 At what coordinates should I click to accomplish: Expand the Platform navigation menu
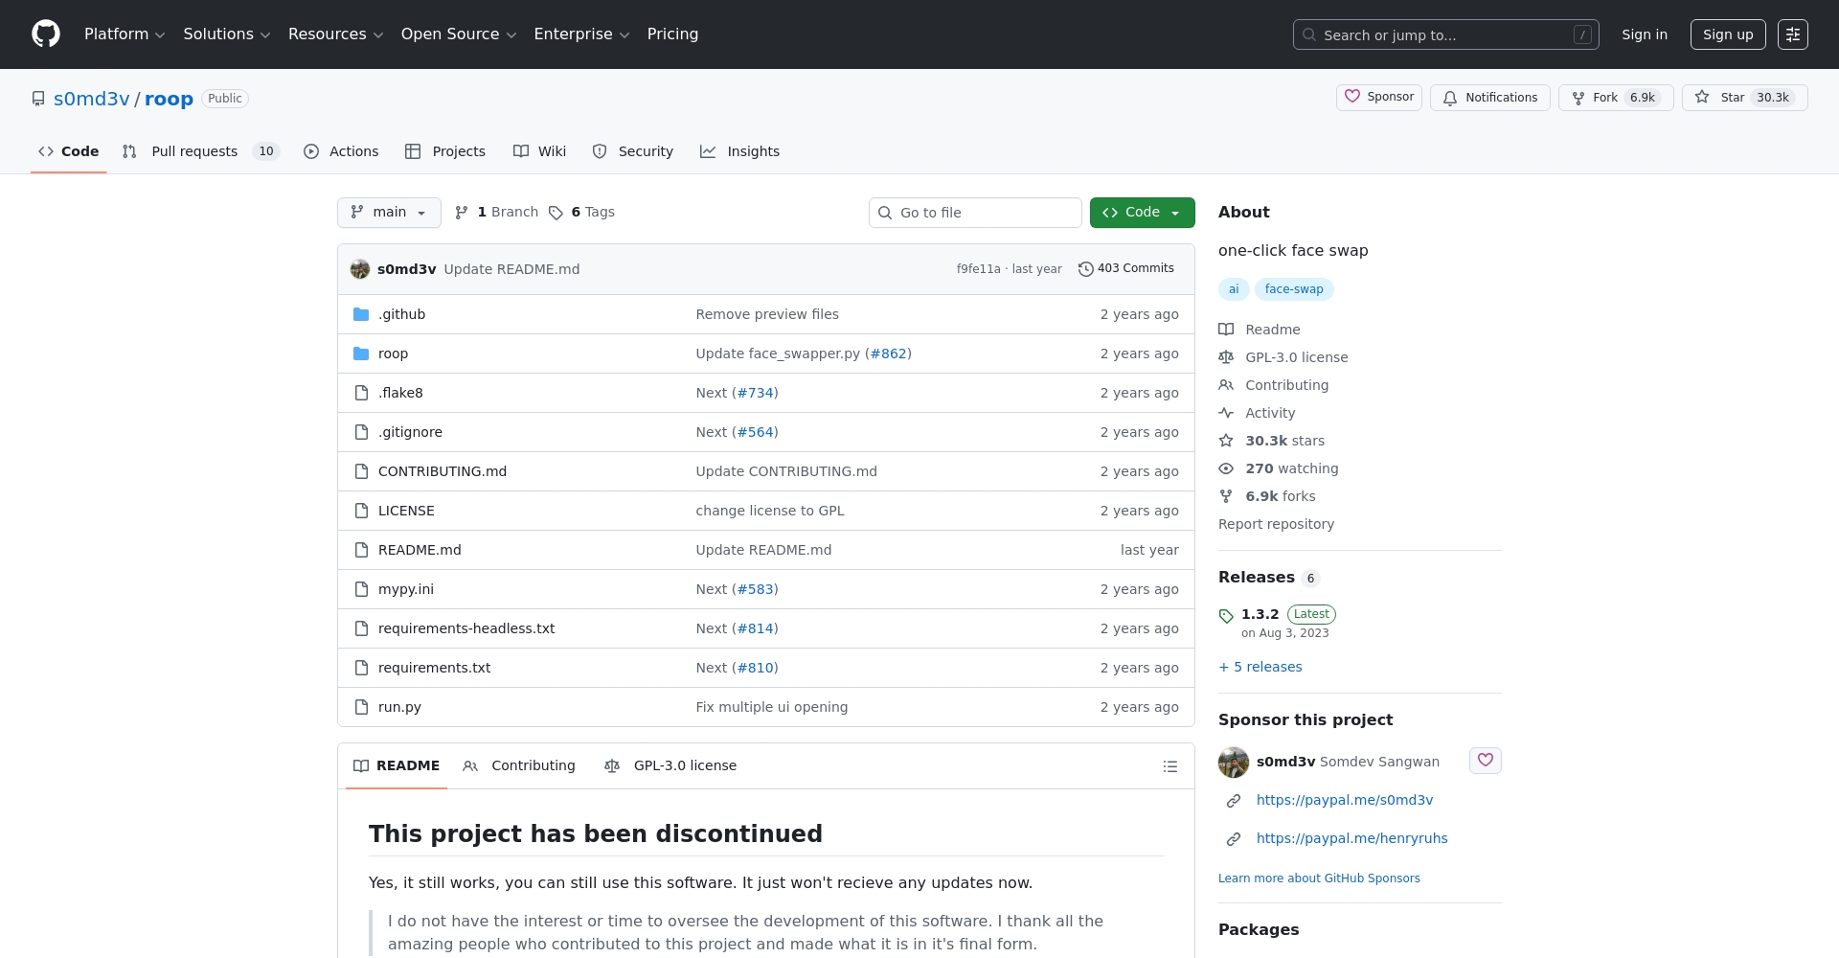(x=125, y=34)
